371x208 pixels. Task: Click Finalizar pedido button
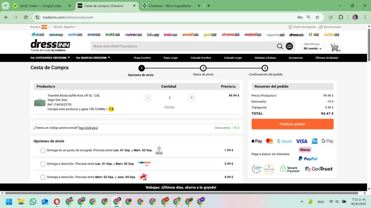[x=292, y=124]
